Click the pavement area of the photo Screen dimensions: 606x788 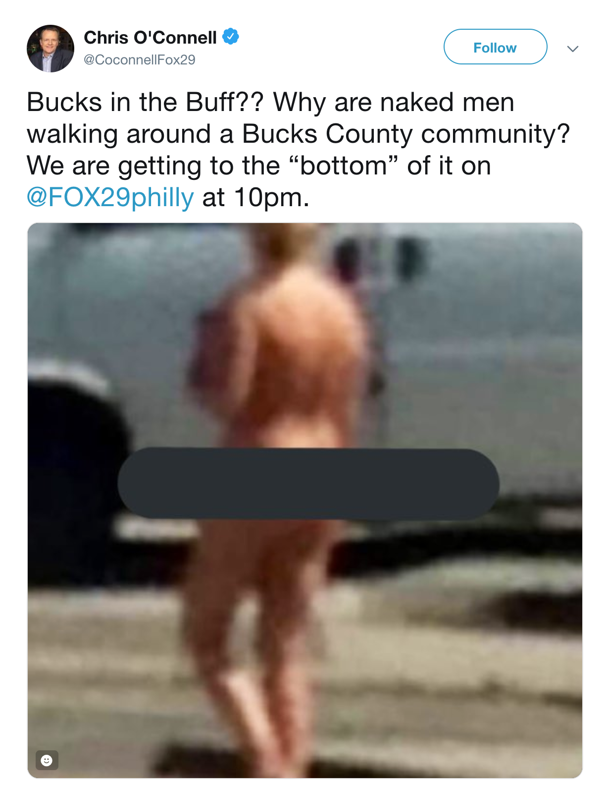pyautogui.click(x=446, y=669)
